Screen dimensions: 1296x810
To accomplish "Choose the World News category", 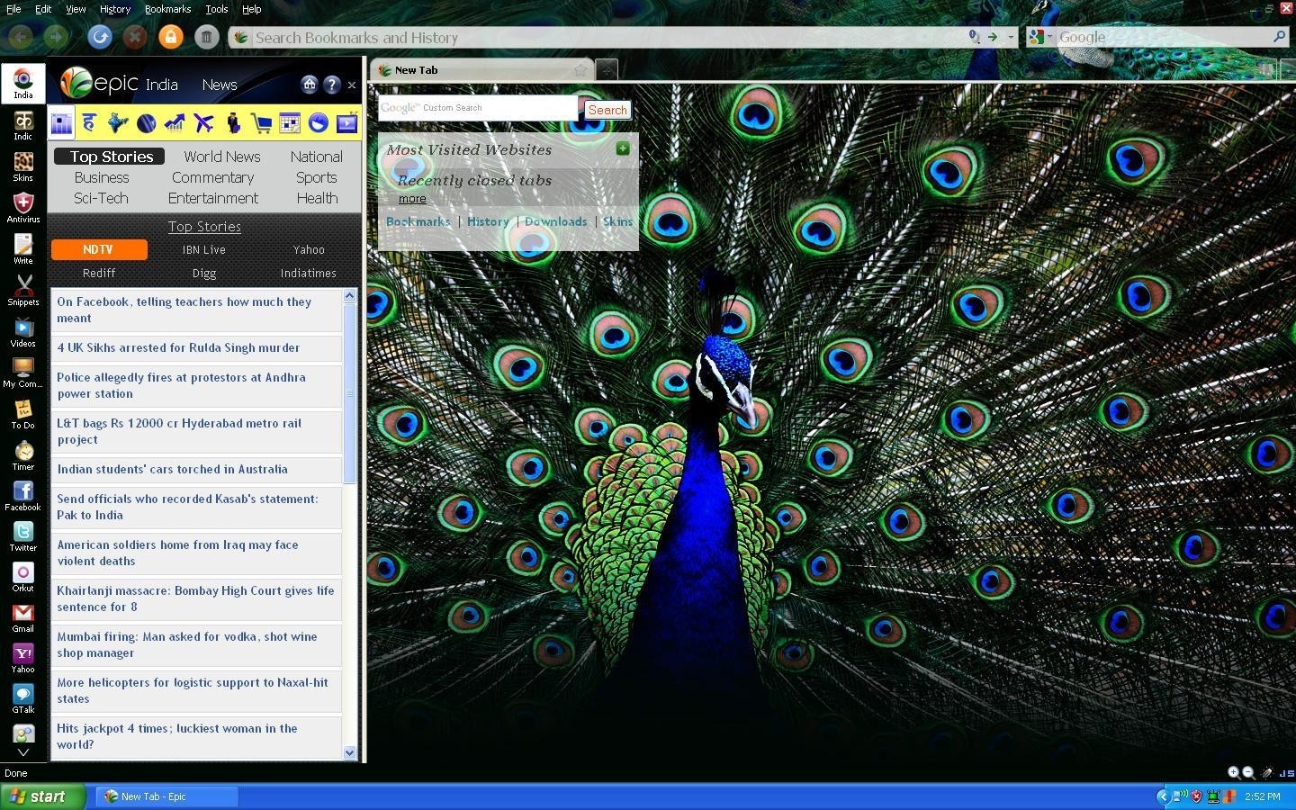I will pos(221,157).
